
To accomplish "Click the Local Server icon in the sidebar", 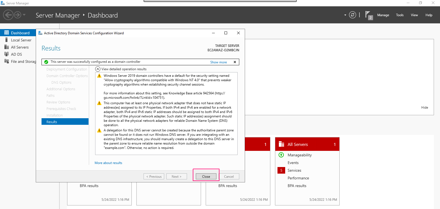I will 7,40.
